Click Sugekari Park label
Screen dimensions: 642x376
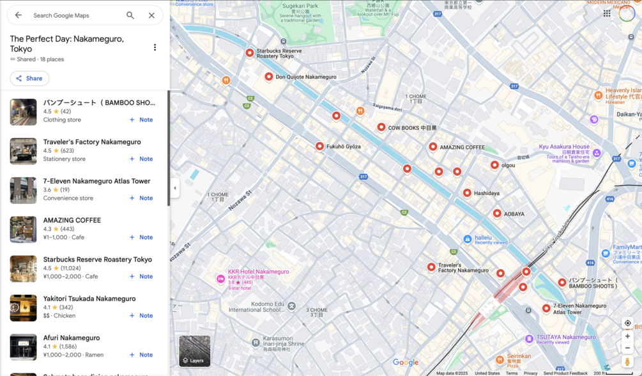(300, 6)
